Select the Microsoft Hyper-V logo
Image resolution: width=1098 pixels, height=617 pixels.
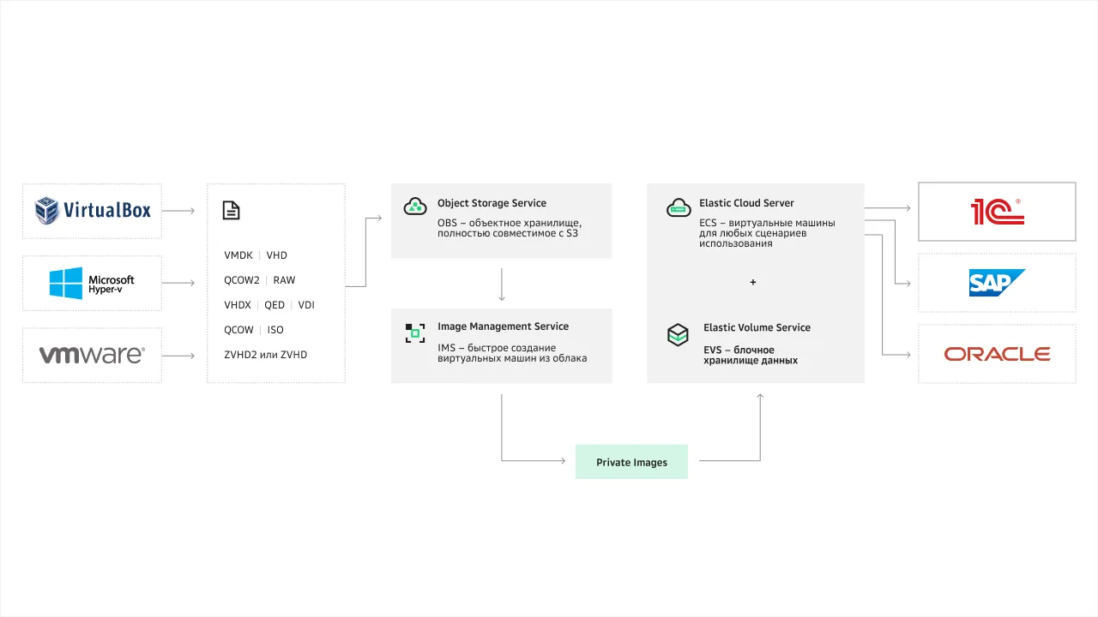click(92, 283)
